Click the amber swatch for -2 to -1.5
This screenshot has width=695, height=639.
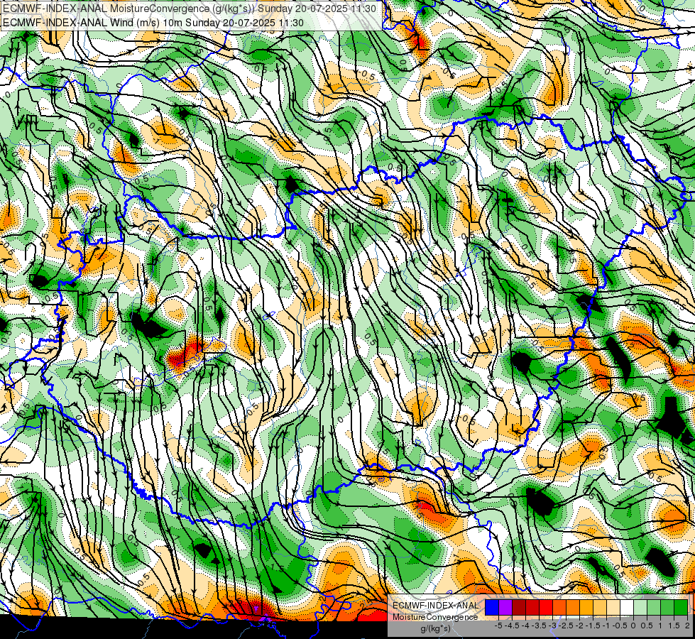coord(586,608)
